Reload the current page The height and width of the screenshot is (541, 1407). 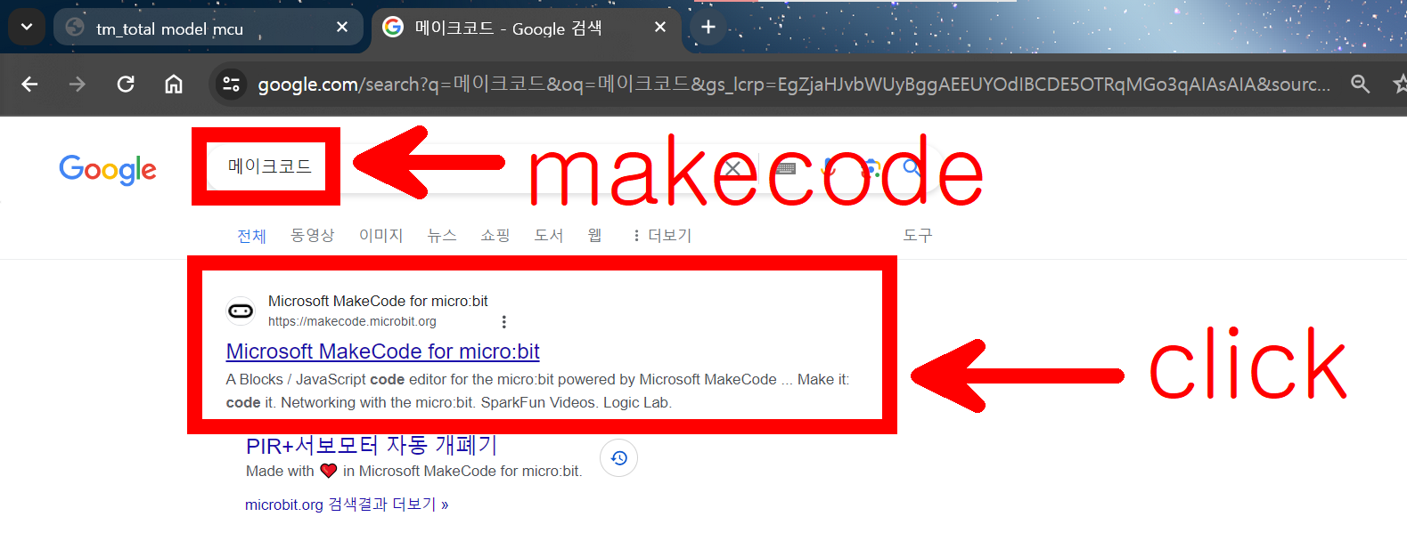tap(126, 85)
